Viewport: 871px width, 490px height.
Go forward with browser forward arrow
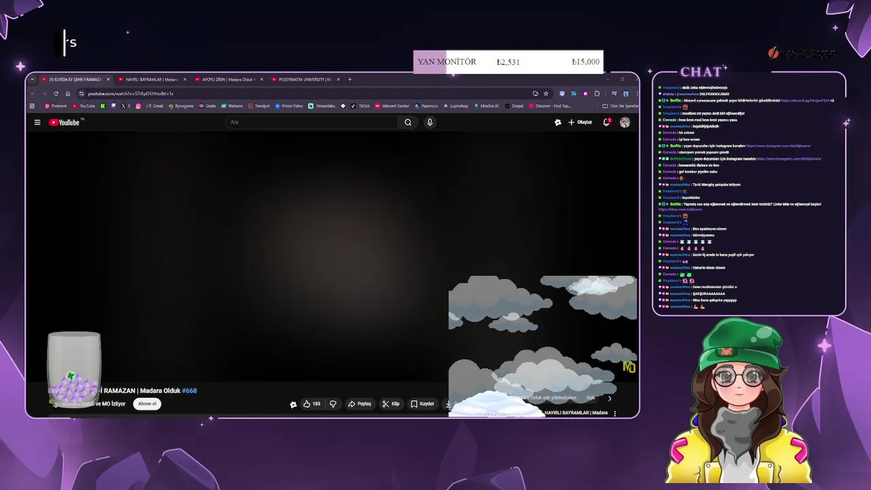click(x=44, y=93)
